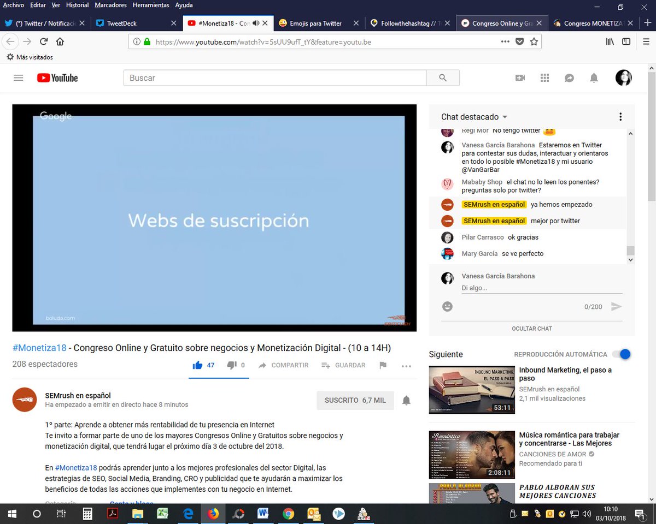Open the YouTube notifications bell in header
This screenshot has width=656, height=524.
coord(594,78)
